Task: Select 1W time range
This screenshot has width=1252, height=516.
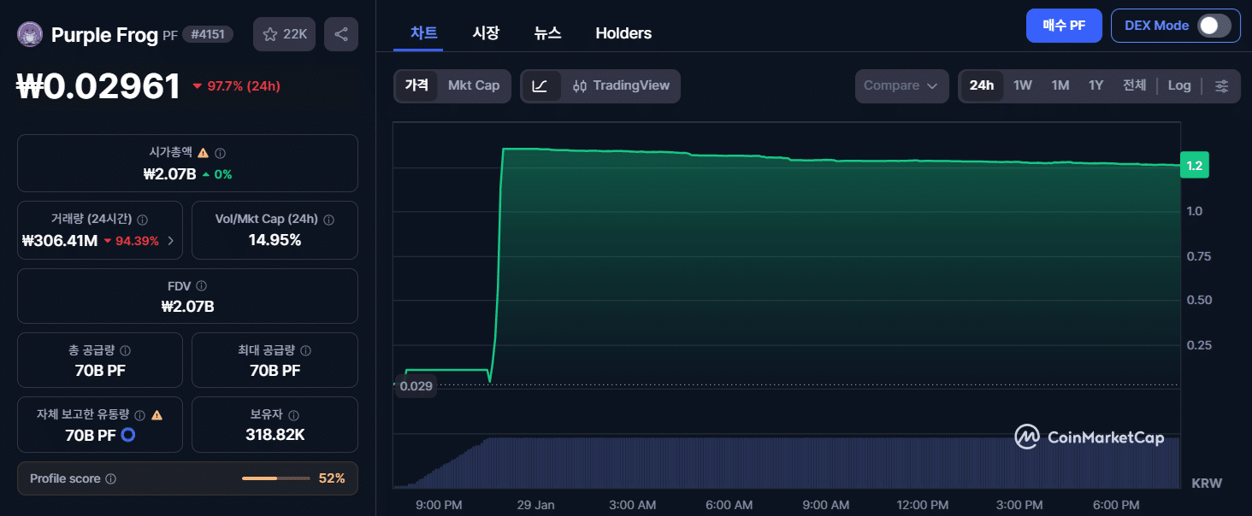Action: point(1023,85)
